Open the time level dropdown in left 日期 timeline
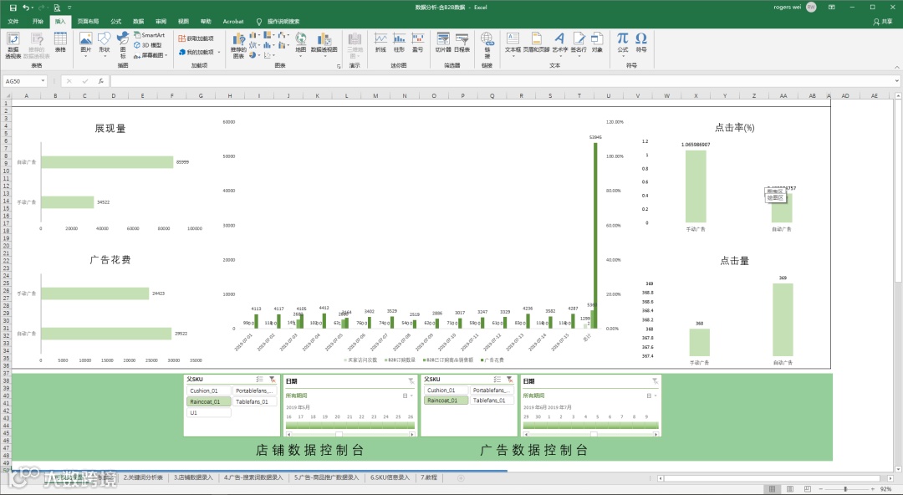Image resolution: width=903 pixels, height=495 pixels. [x=408, y=395]
